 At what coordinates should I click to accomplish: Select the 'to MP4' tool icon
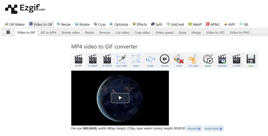pos(237,61)
